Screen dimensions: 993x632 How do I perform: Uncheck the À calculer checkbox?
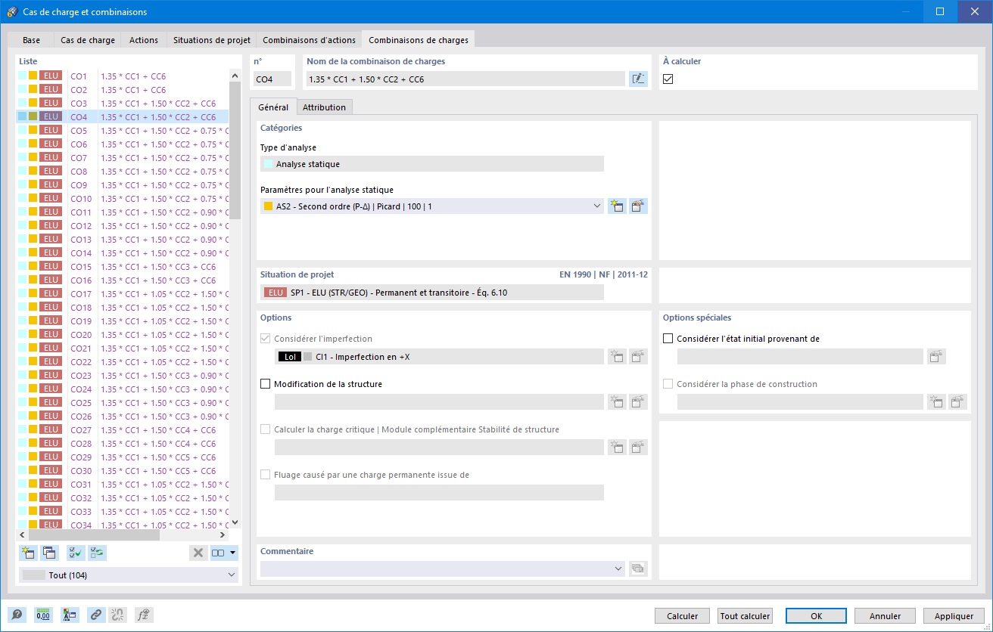(668, 79)
